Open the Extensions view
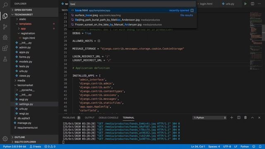The width and height of the screenshot is (265, 149). [x=5, y=48]
